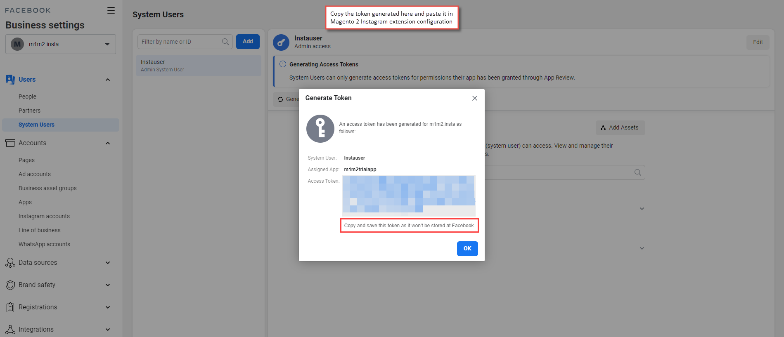Close the Generate Token dialog
784x337 pixels.
pyautogui.click(x=475, y=98)
